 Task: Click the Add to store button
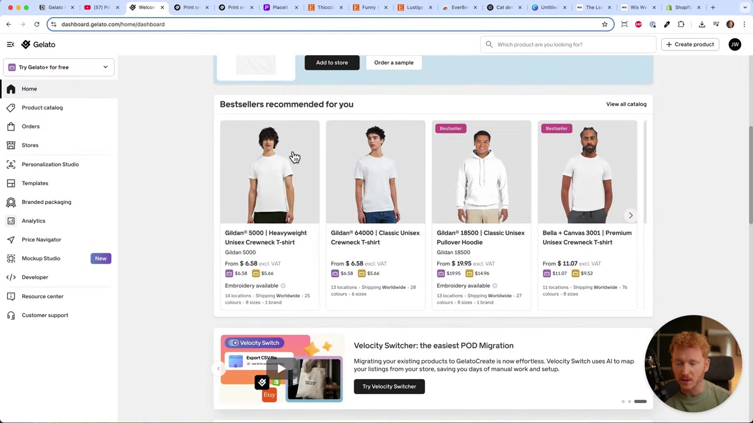click(332, 63)
